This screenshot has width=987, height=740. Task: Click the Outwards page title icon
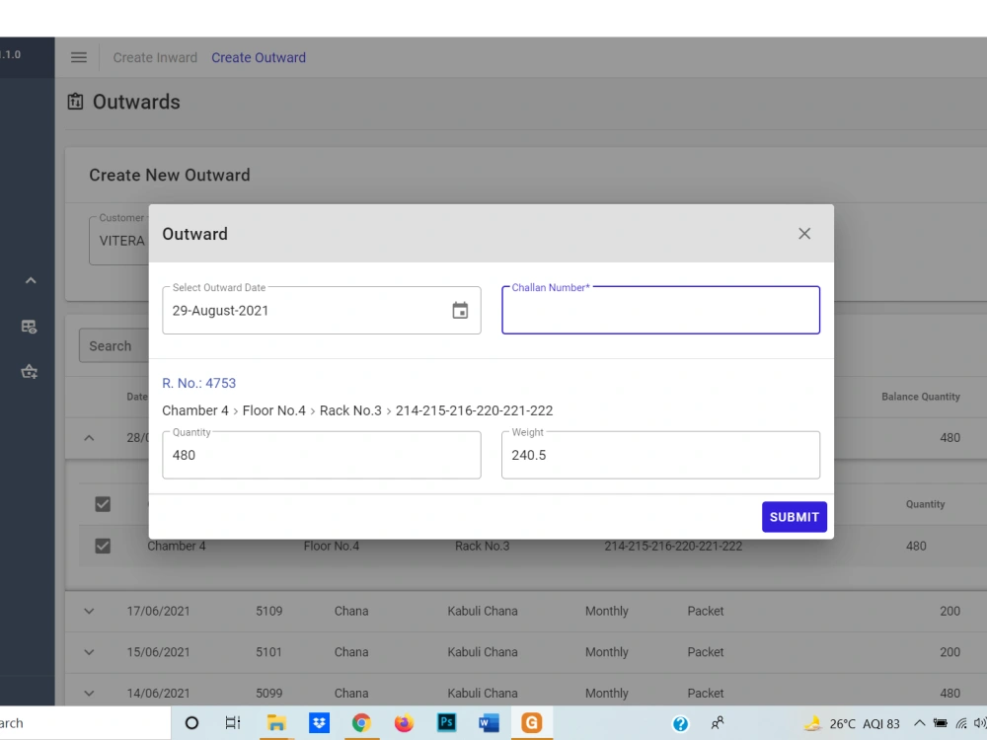(x=76, y=102)
